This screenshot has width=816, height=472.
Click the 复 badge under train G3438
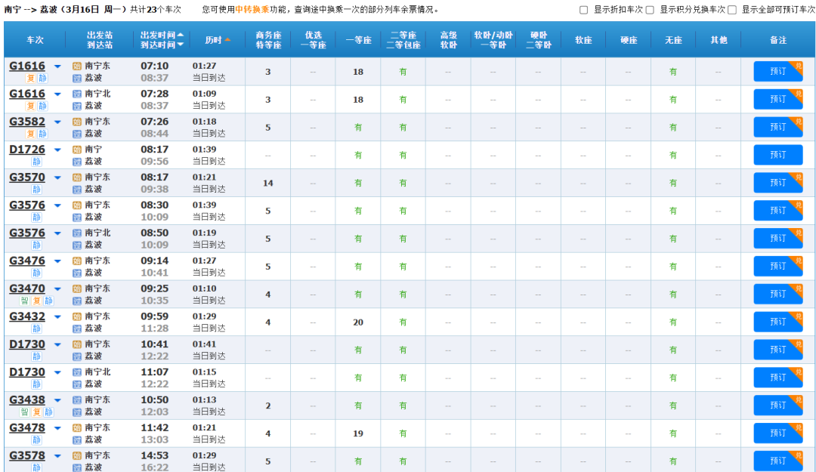pos(36,412)
